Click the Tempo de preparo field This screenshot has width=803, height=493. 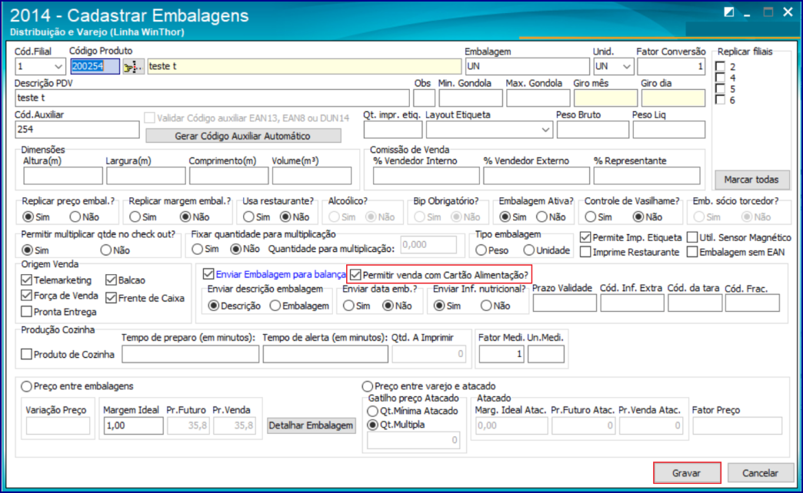pyautogui.click(x=191, y=355)
